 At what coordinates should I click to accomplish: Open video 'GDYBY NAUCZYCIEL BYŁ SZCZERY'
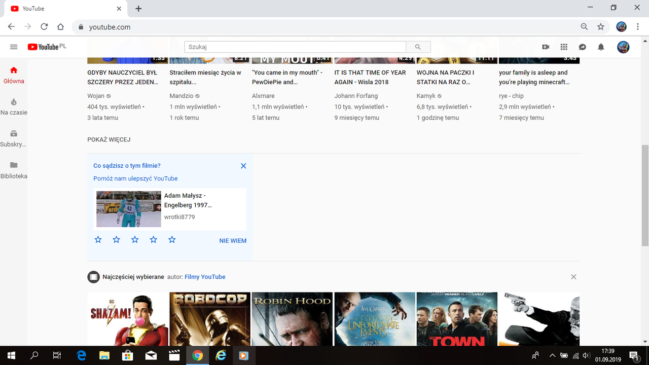click(122, 77)
